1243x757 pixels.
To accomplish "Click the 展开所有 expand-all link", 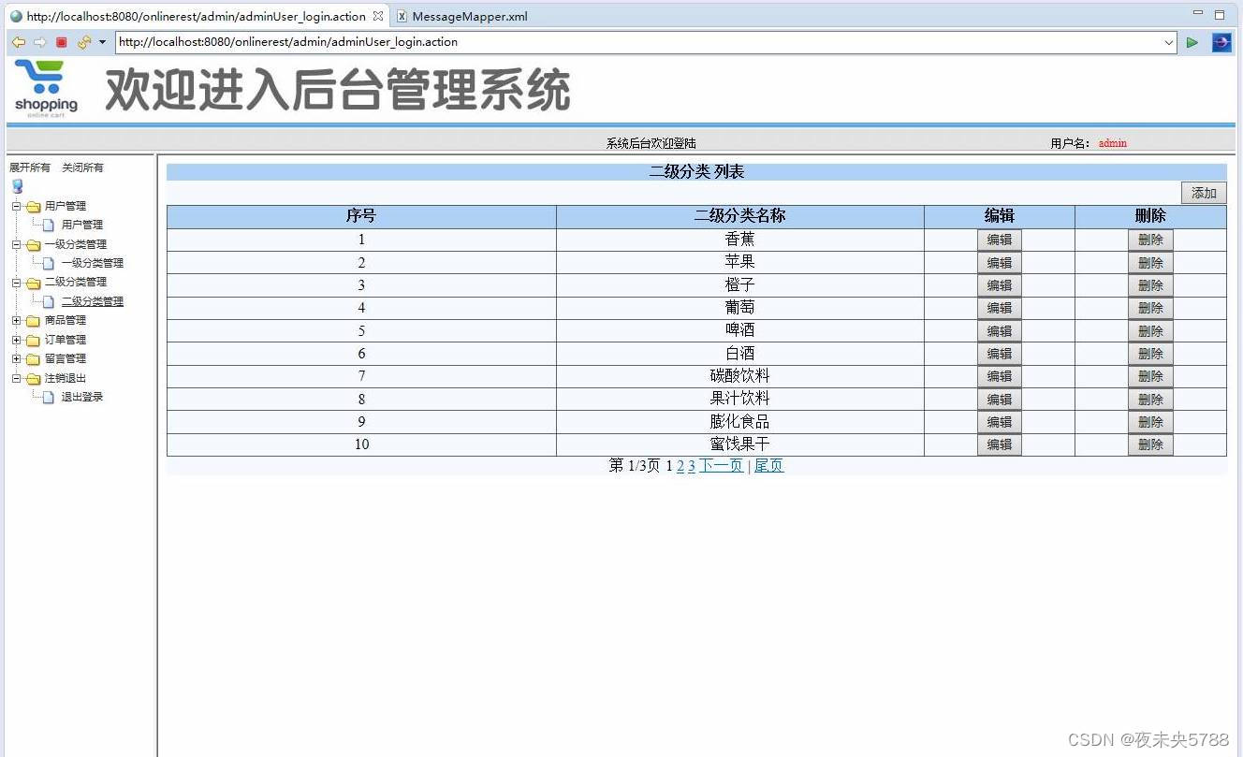I will pyautogui.click(x=30, y=167).
